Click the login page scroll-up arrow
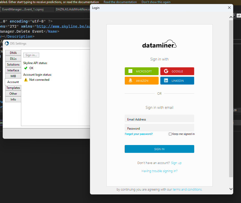Screen dimensions: 241x203 point(231,17)
